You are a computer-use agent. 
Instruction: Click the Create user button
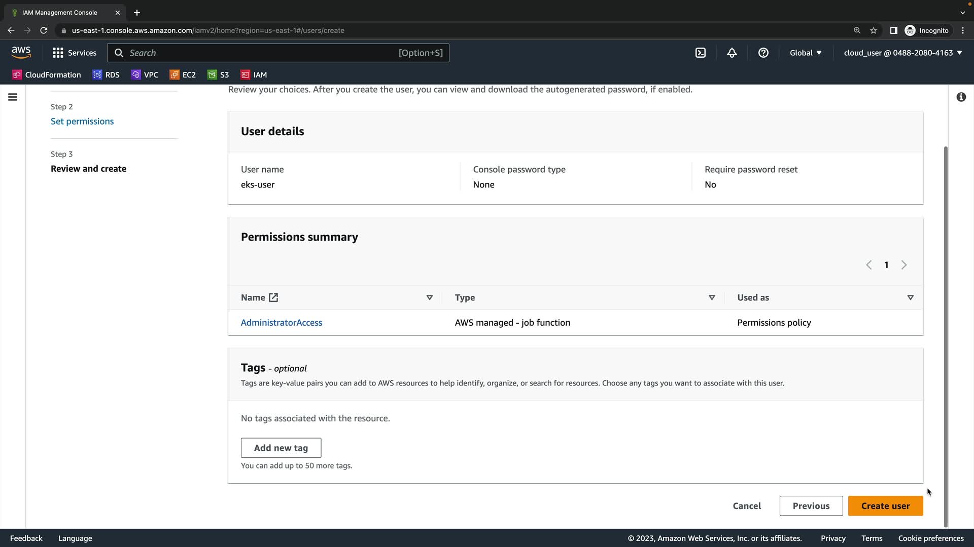point(885,505)
